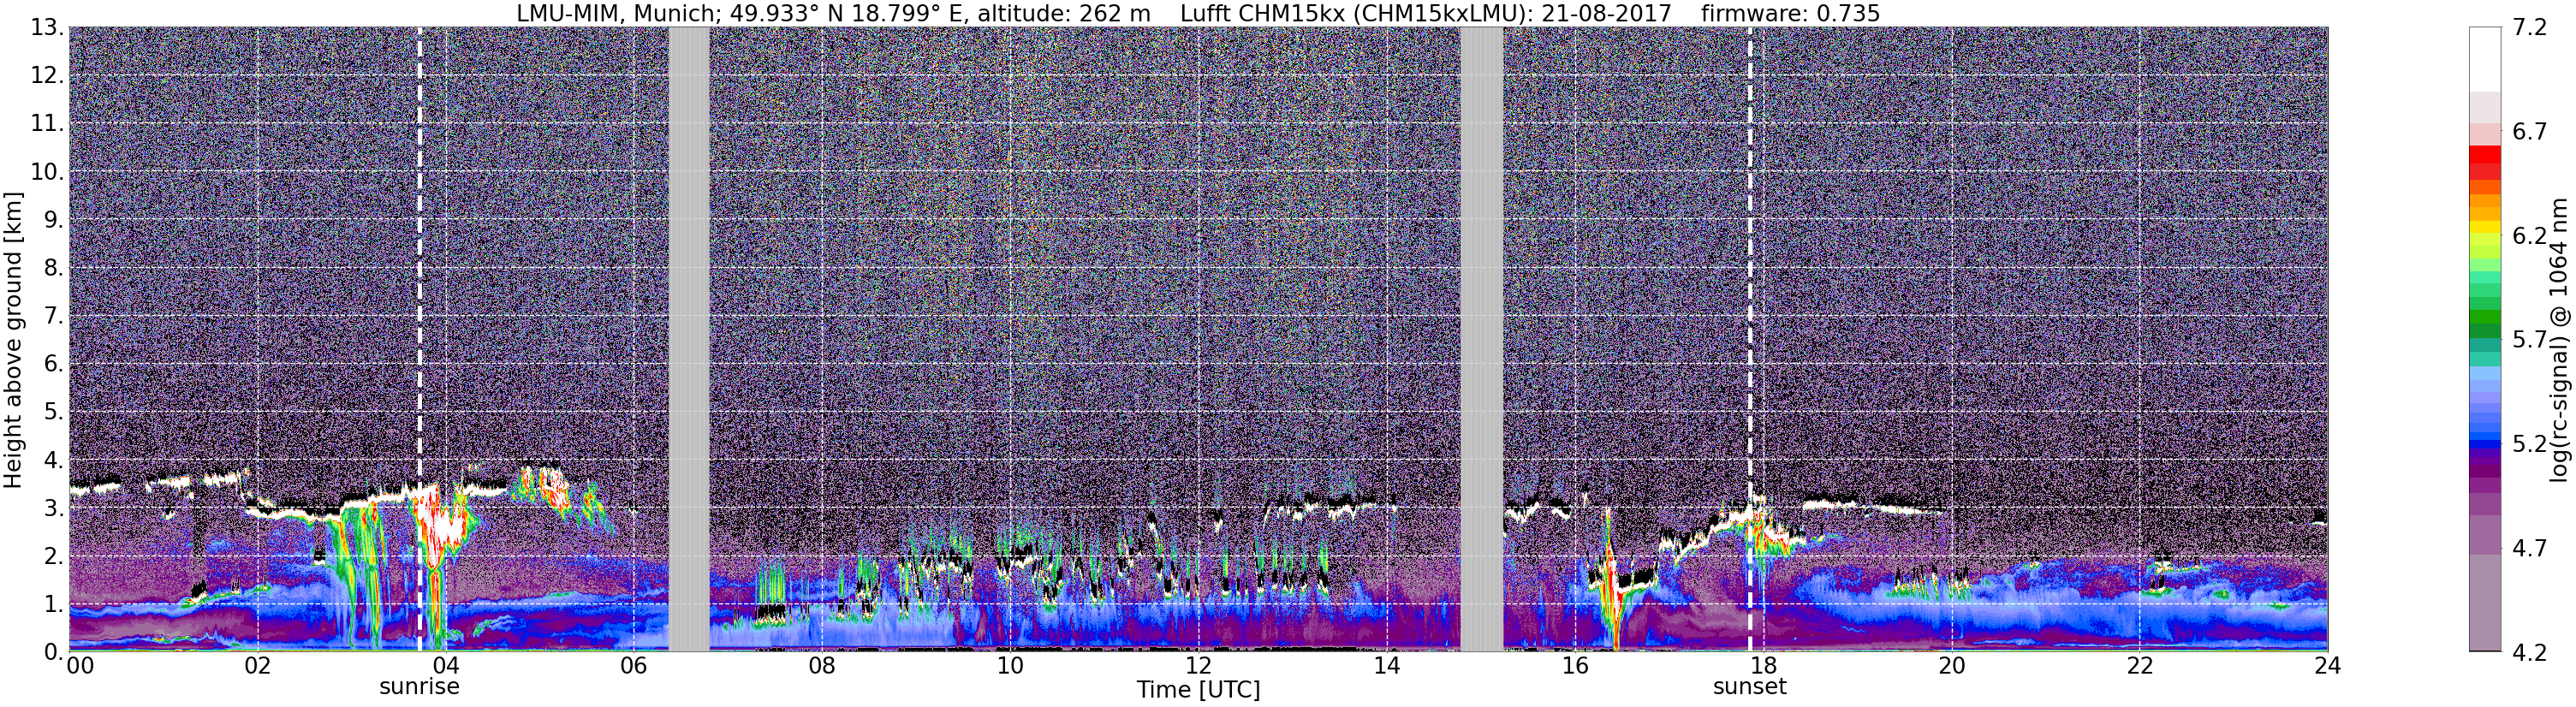Click the x-axis tick label '06'
This screenshot has width=2576, height=707.
click(634, 666)
